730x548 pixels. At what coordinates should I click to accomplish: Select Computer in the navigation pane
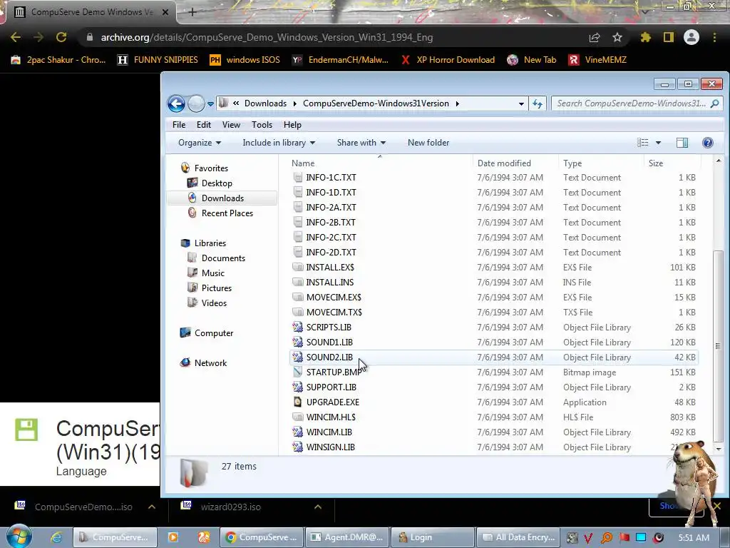tap(214, 333)
